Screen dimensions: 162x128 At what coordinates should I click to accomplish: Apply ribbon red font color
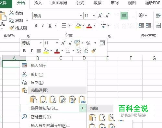(89, 26)
